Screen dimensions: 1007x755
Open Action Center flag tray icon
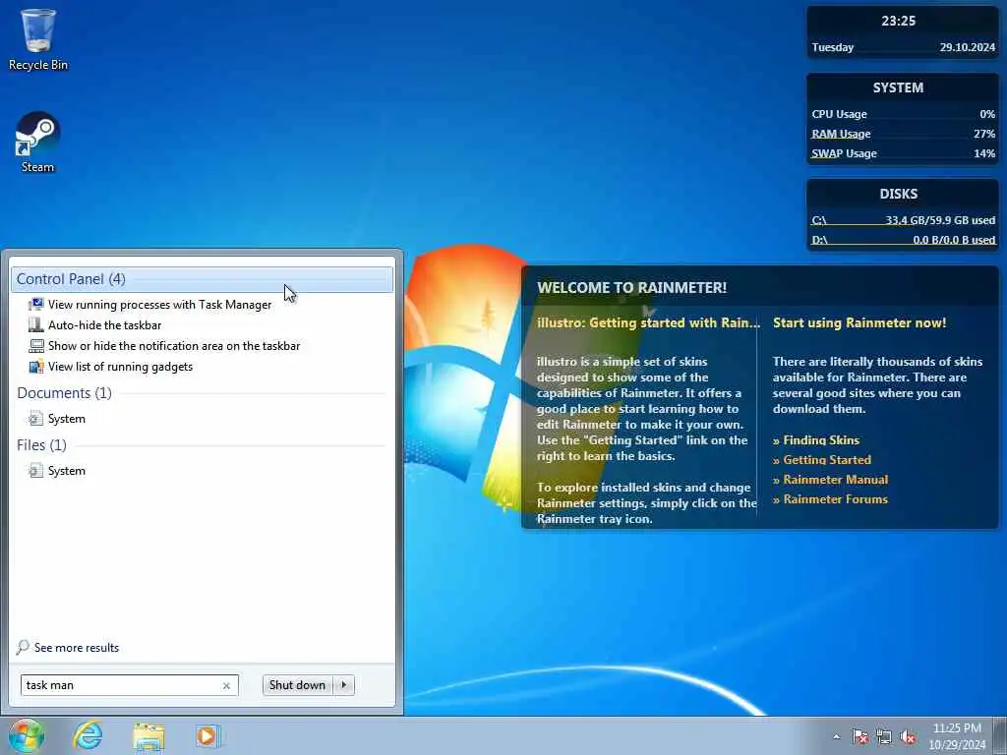(859, 736)
